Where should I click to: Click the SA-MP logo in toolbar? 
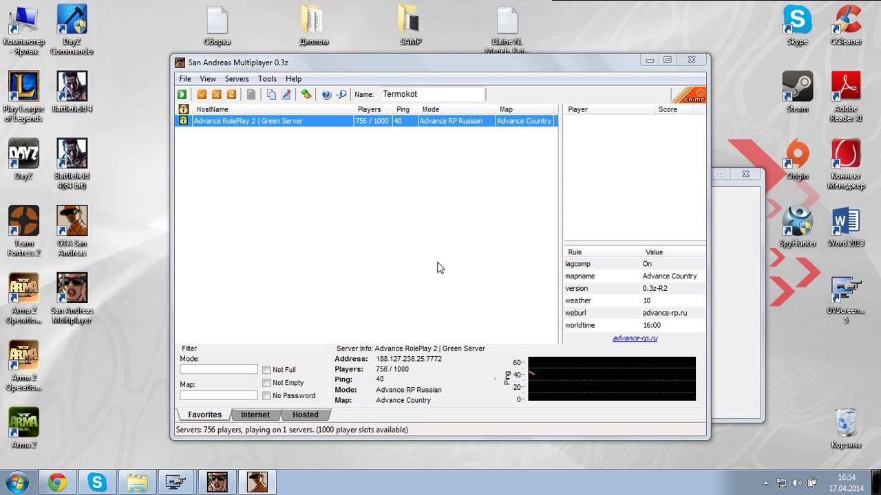point(688,95)
